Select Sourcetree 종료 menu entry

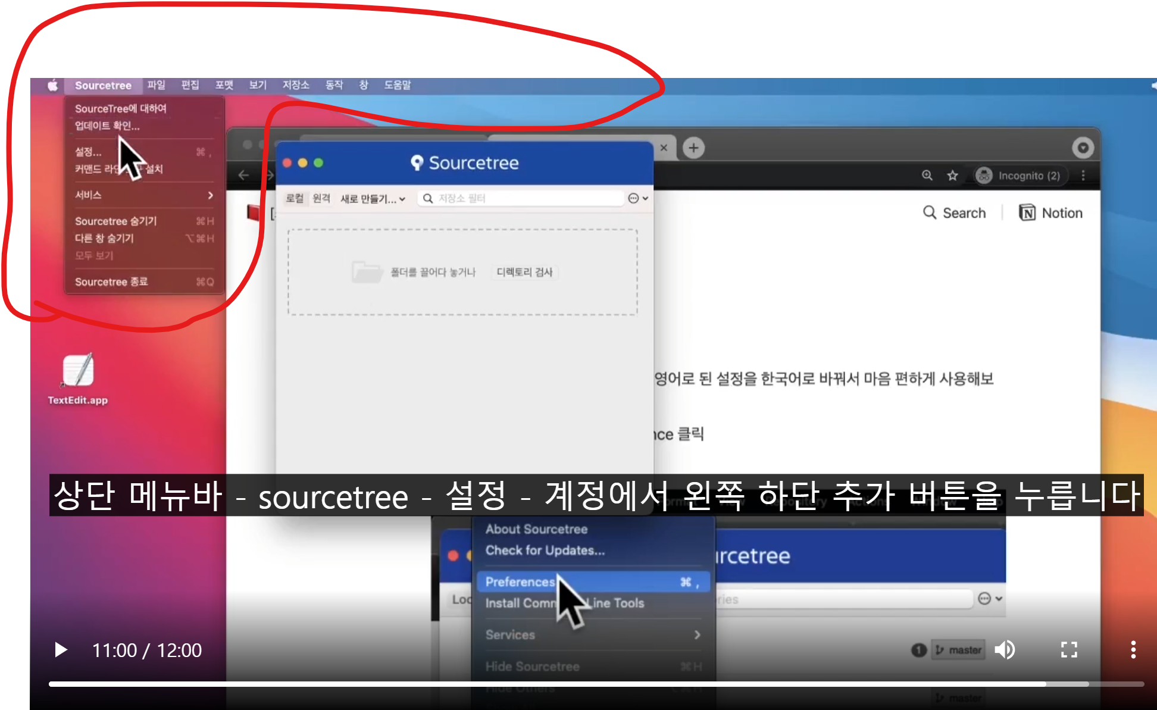coord(144,282)
